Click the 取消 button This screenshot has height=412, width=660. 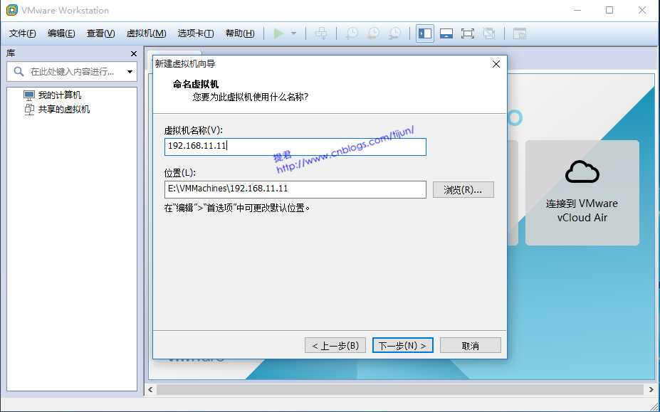(x=470, y=346)
